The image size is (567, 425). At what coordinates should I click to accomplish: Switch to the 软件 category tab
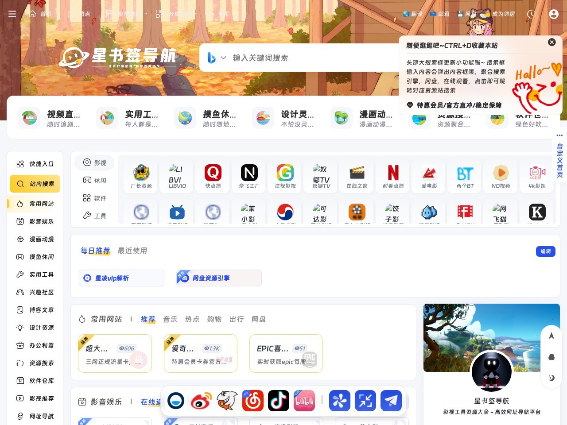[x=94, y=198]
